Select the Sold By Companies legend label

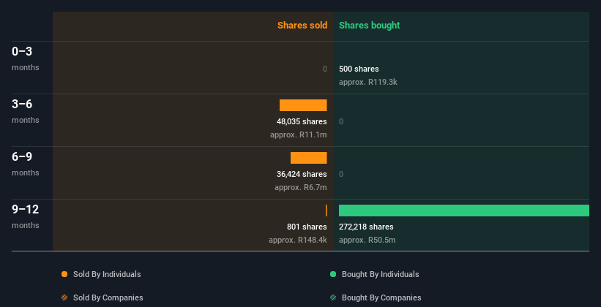(108, 297)
